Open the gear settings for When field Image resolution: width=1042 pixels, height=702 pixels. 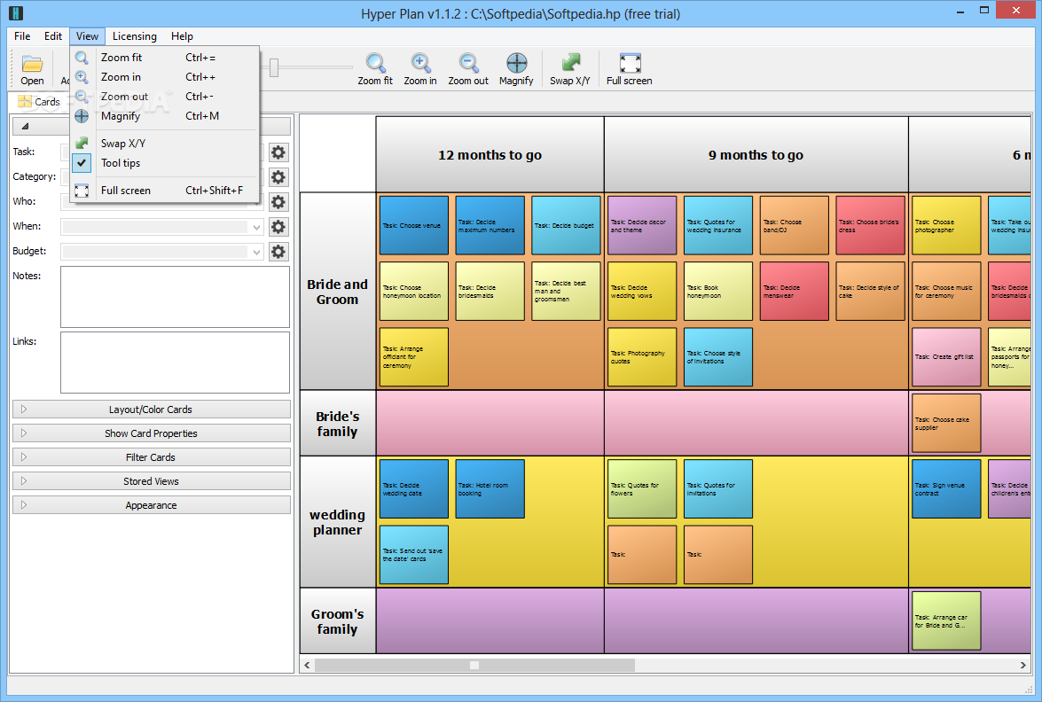(278, 227)
